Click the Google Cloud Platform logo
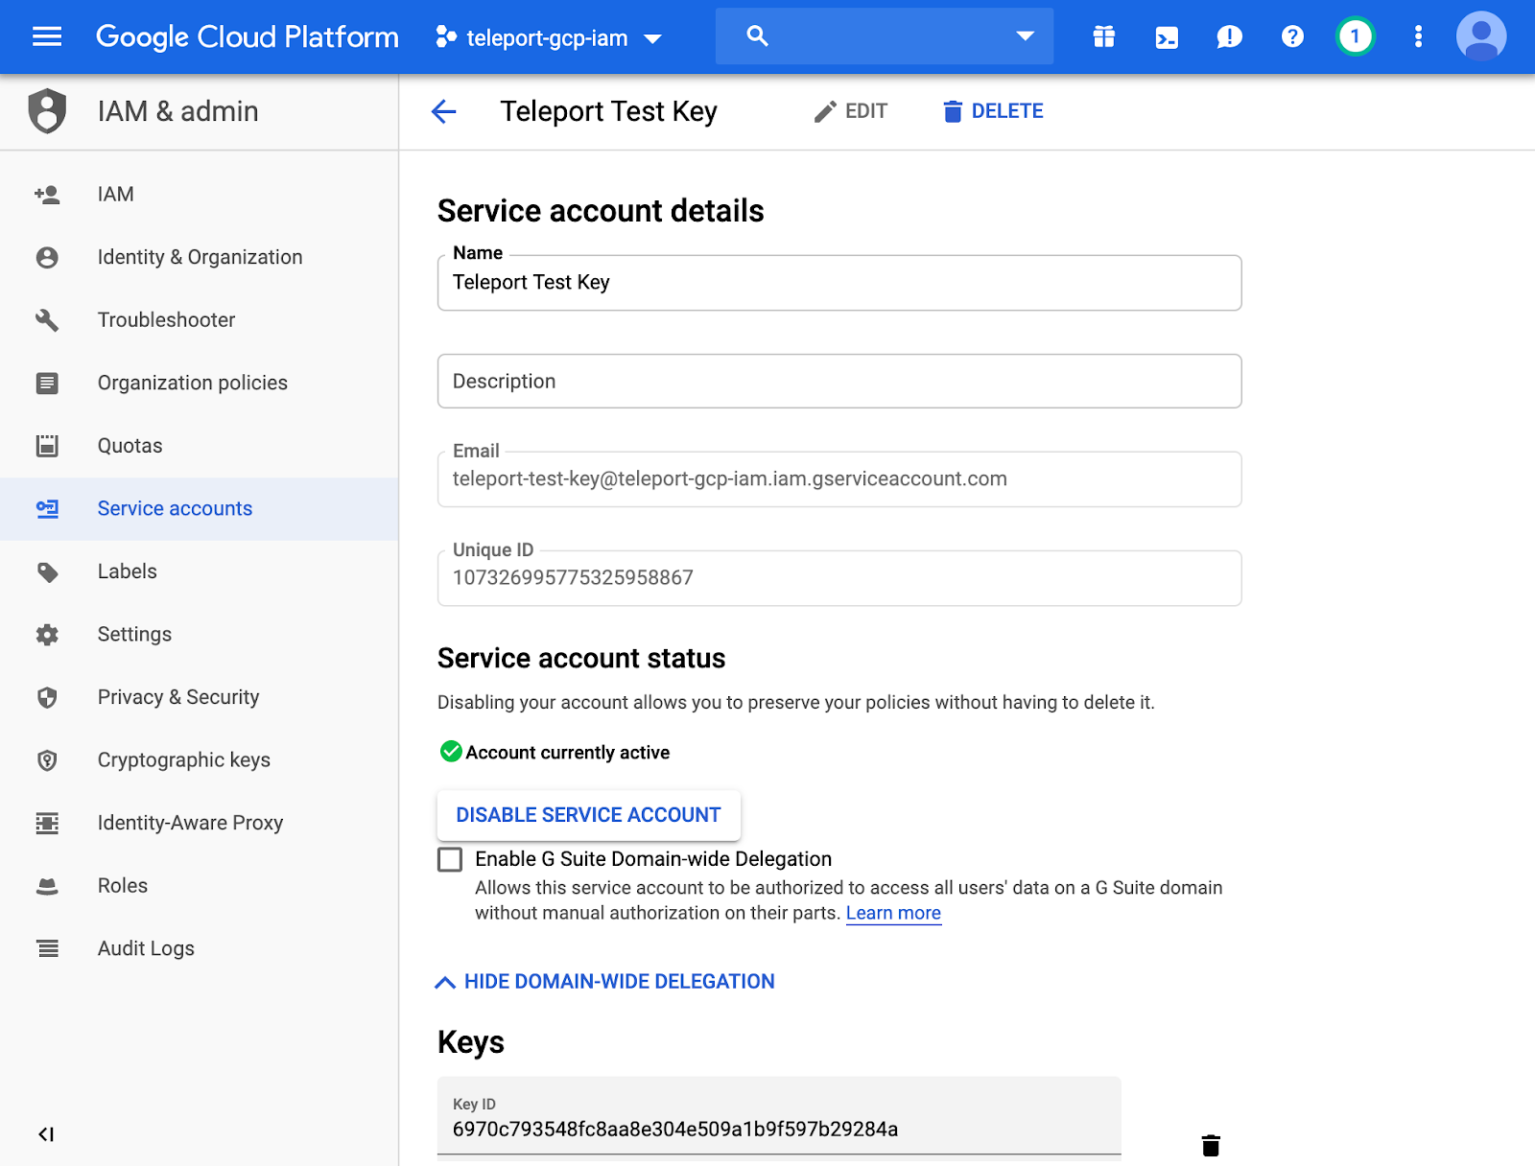 point(247,36)
